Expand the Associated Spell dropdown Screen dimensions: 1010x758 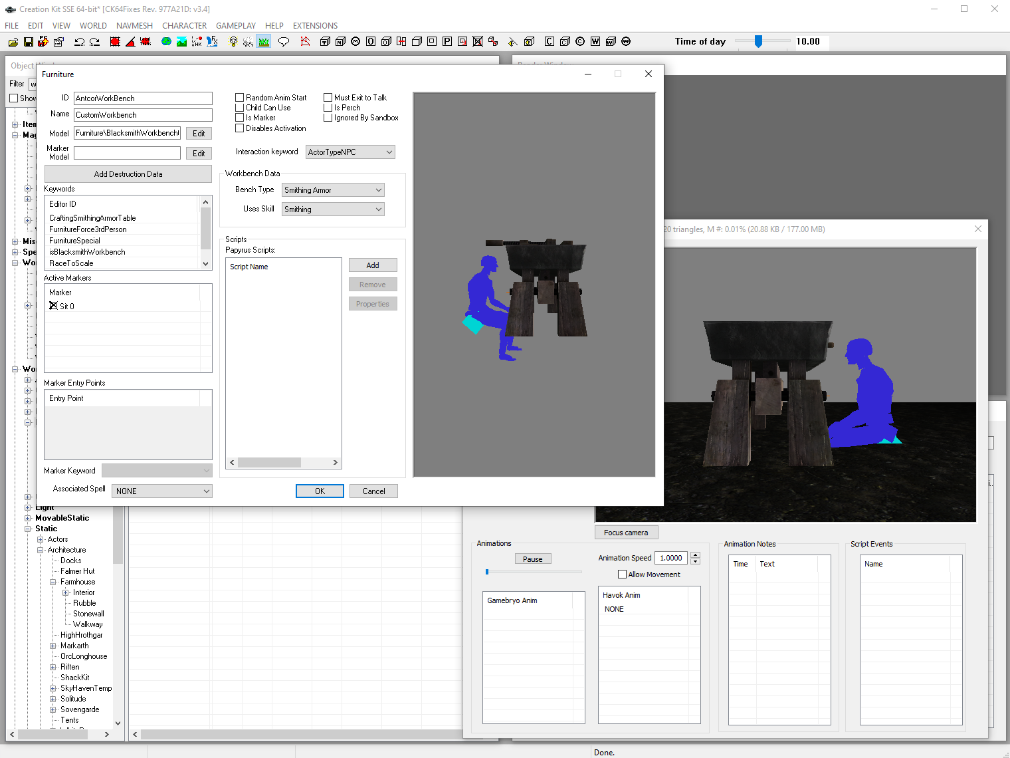pos(161,491)
